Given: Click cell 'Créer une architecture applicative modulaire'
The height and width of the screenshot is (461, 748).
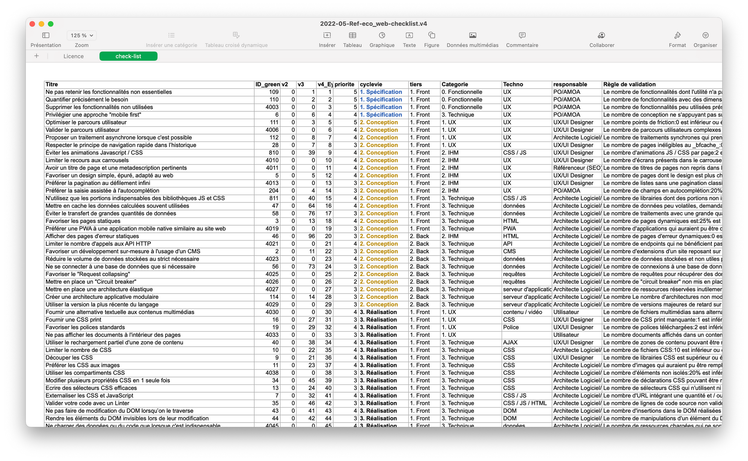Looking at the screenshot, I should tap(149, 297).
